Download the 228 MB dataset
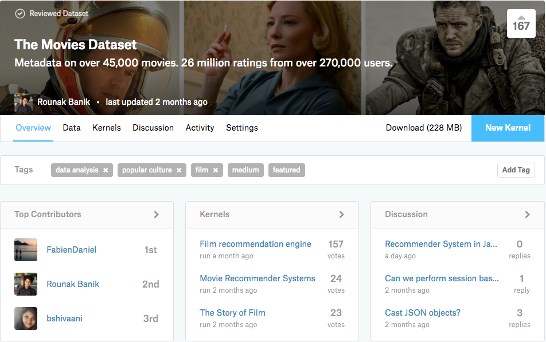 coord(423,128)
